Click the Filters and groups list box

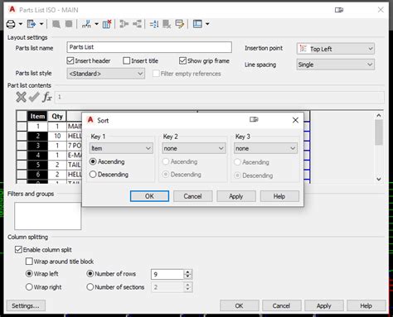tap(48, 216)
